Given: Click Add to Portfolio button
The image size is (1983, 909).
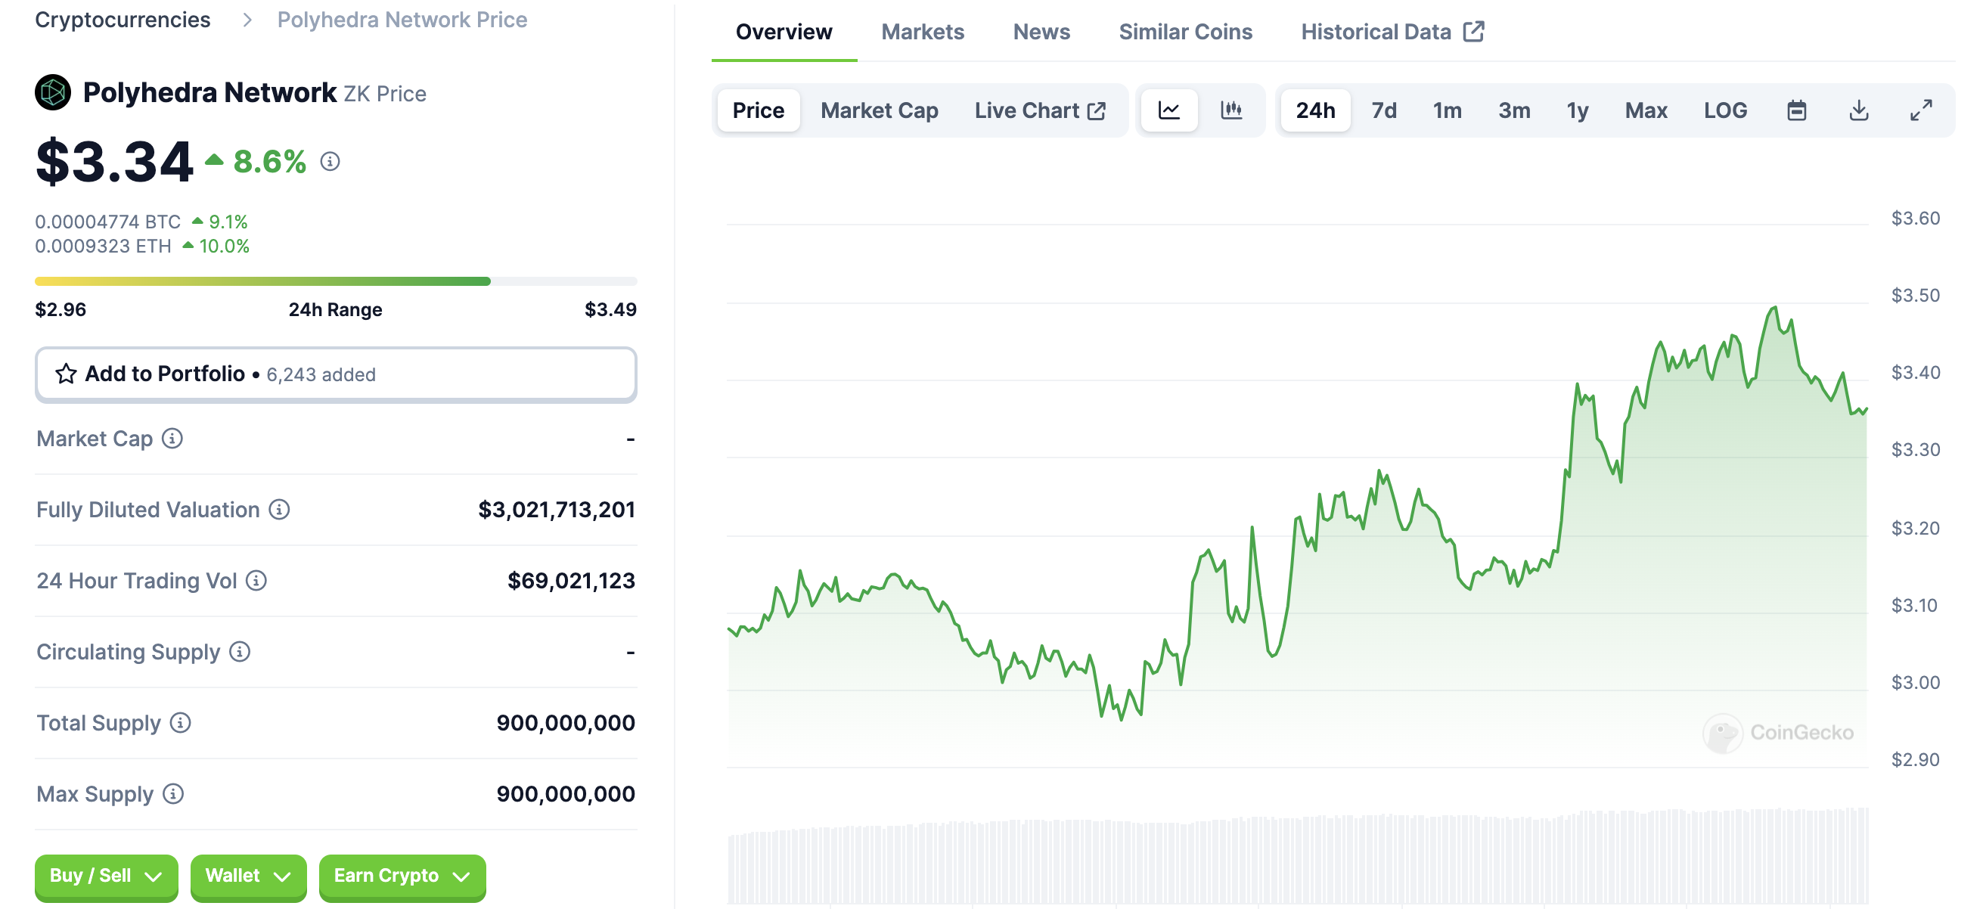Looking at the screenshot, I should 336,374.
